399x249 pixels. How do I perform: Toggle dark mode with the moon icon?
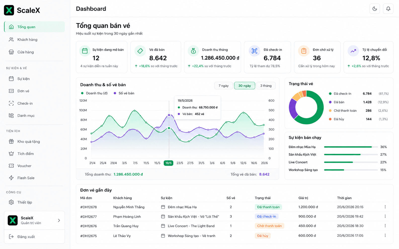pyautogui.click(x=375, y=9)
